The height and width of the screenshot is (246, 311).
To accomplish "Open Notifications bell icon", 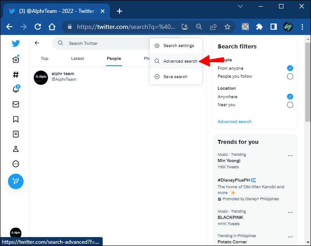I will pyautogui.click(x=16, y=89).
